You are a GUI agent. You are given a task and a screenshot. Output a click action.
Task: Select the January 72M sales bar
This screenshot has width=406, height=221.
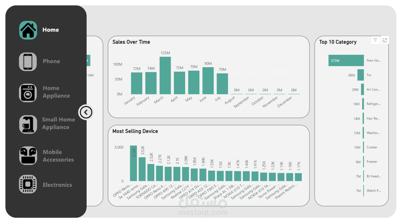point(137,83)
